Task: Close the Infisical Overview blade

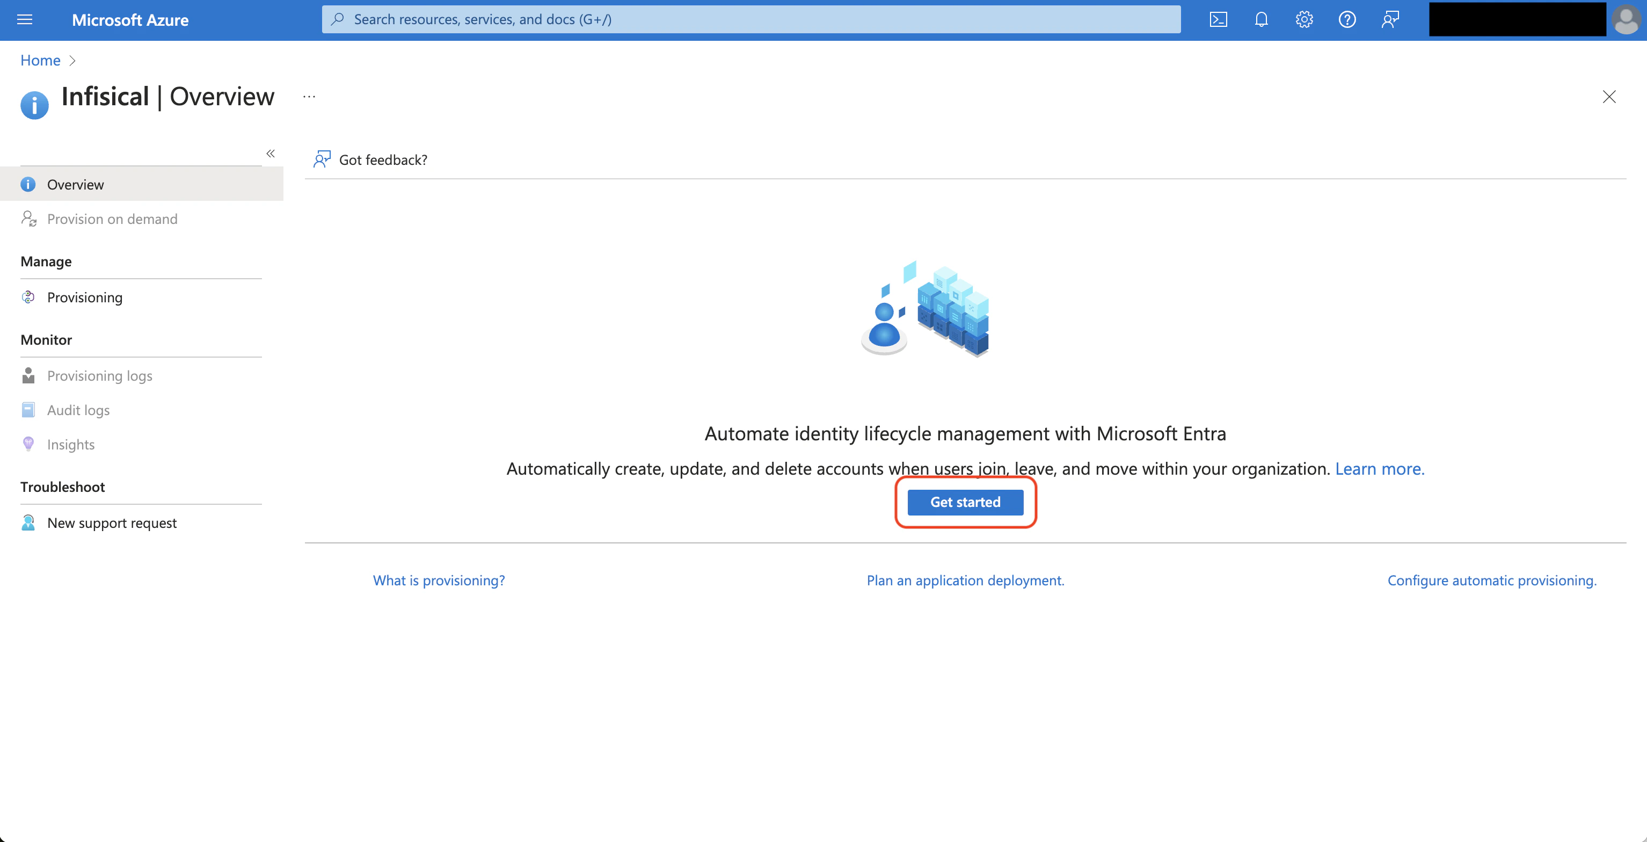Action: [x=1609, y=97]
